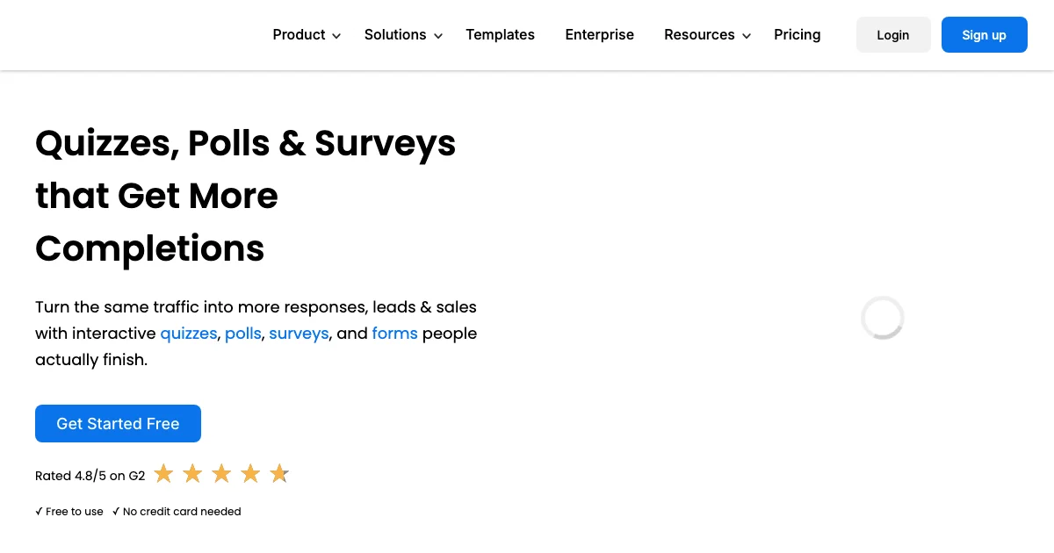The height and width of the screenshot is (553, 1054).
Task: Click the fifth partially filled star
Action: point(279,474)
